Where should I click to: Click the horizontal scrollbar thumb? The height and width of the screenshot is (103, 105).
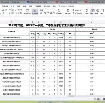click(x=72, y=96)
